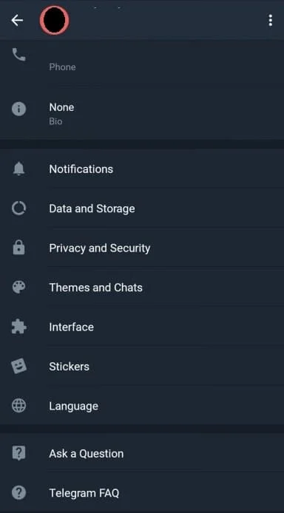Tap the Phone number row

pos(142,62)
